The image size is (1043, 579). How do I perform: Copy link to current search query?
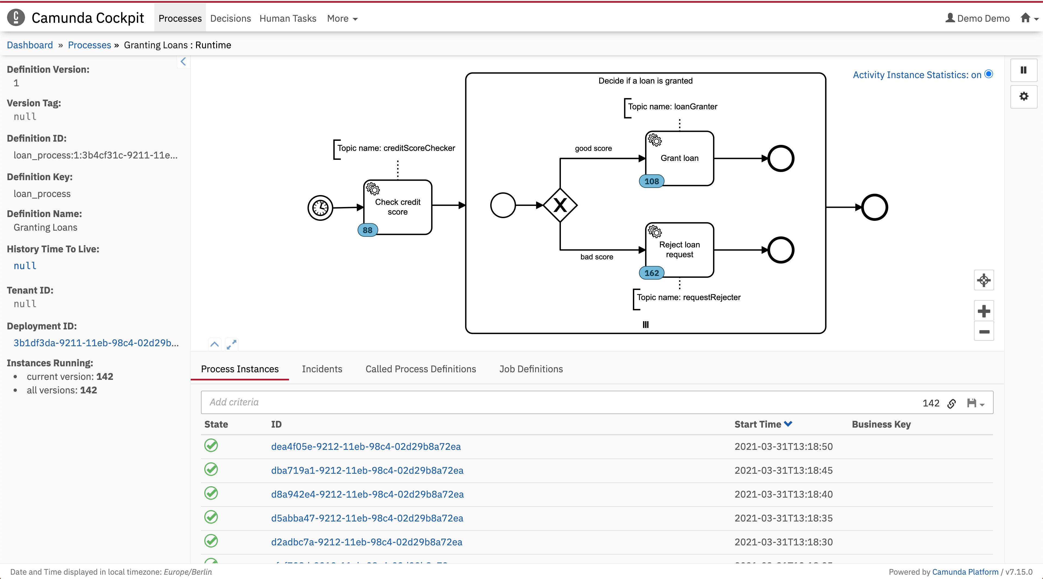pyautogui.click(x=952, y=403)
